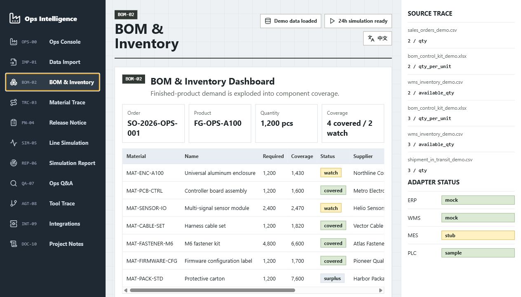Click the BOM-02 tag above the page title
Screen dimensions: 521x297
(126, 15)
